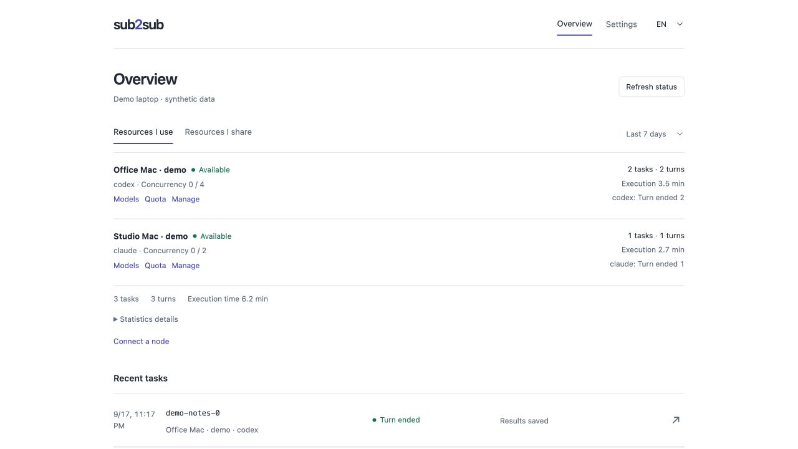The image size is (798, 449).
Task: Open the EN language dropdown
Action: click(670, 24)
